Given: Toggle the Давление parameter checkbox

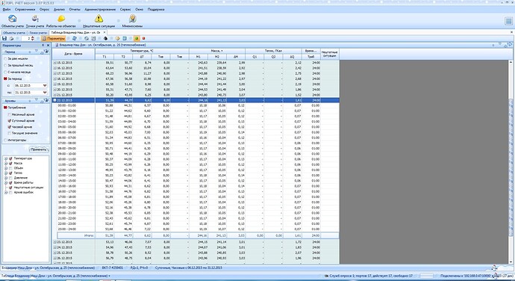Looking at the screenshot, I should pyautogui.click(x=10, y=178).
